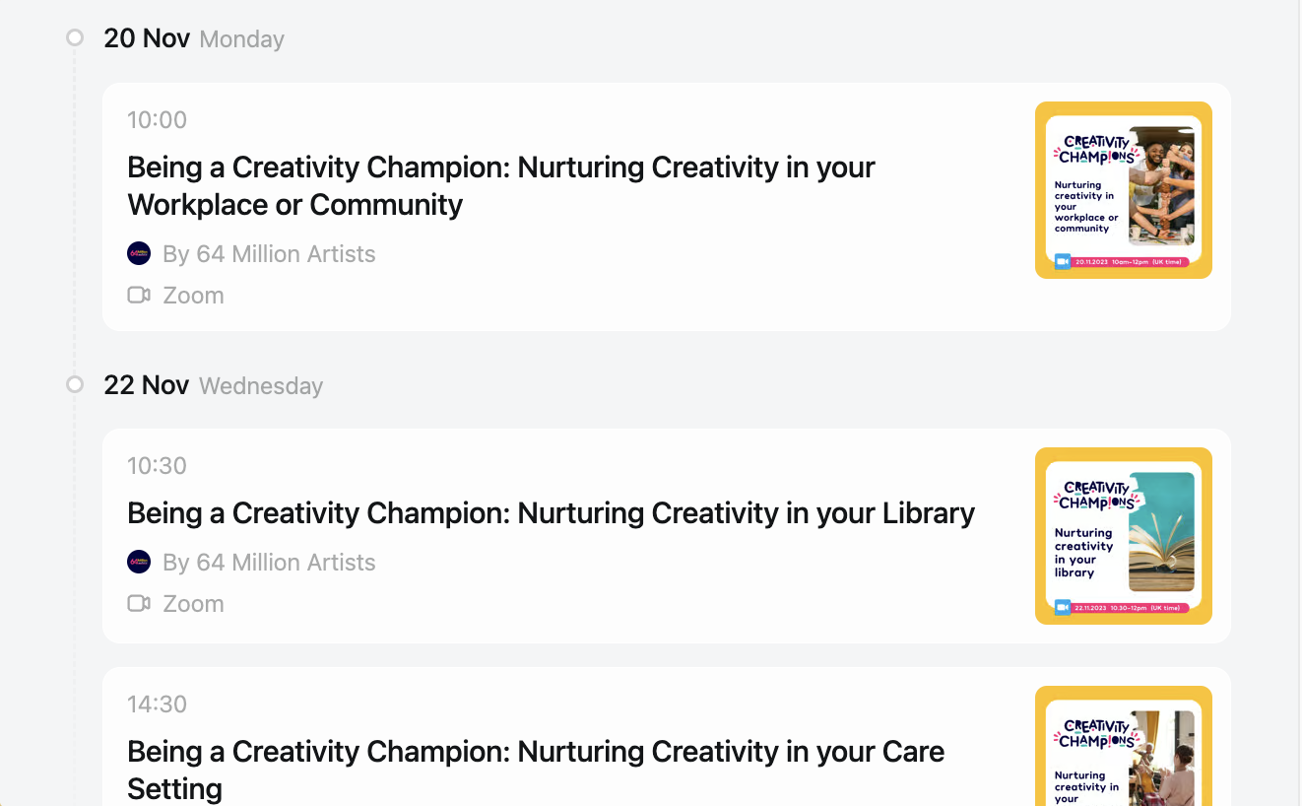Click the Zoom location text in the Library event
The height and width of the screenshot is (806, 1302).
click(193, 603)
